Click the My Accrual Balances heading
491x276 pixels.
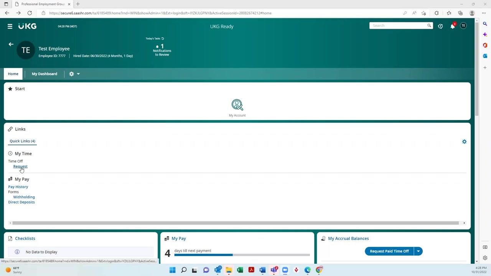coord(348,238)
